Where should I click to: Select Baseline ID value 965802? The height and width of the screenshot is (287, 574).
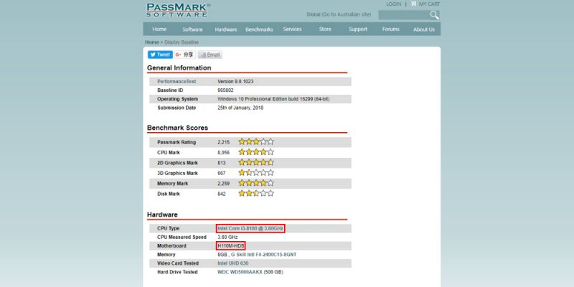tap(225, 90)
